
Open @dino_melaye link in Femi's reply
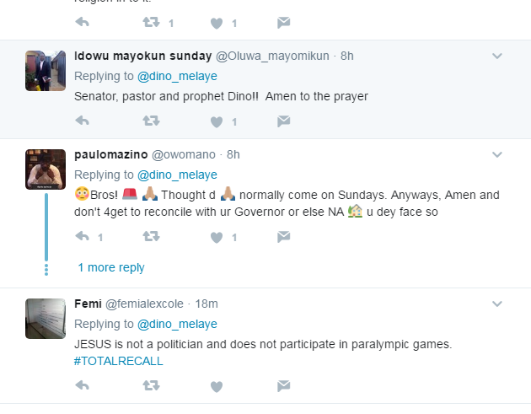(x=177, y=324)
